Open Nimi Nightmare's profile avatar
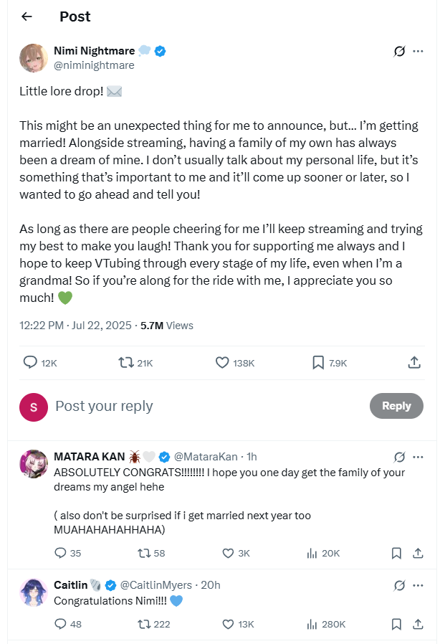Screen dimensions: 445x644 pyautogui.click(x=34, y=58)
